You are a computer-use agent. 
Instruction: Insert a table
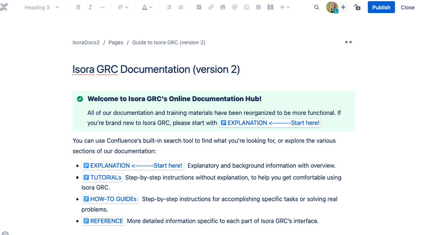[x=258, y=7]
